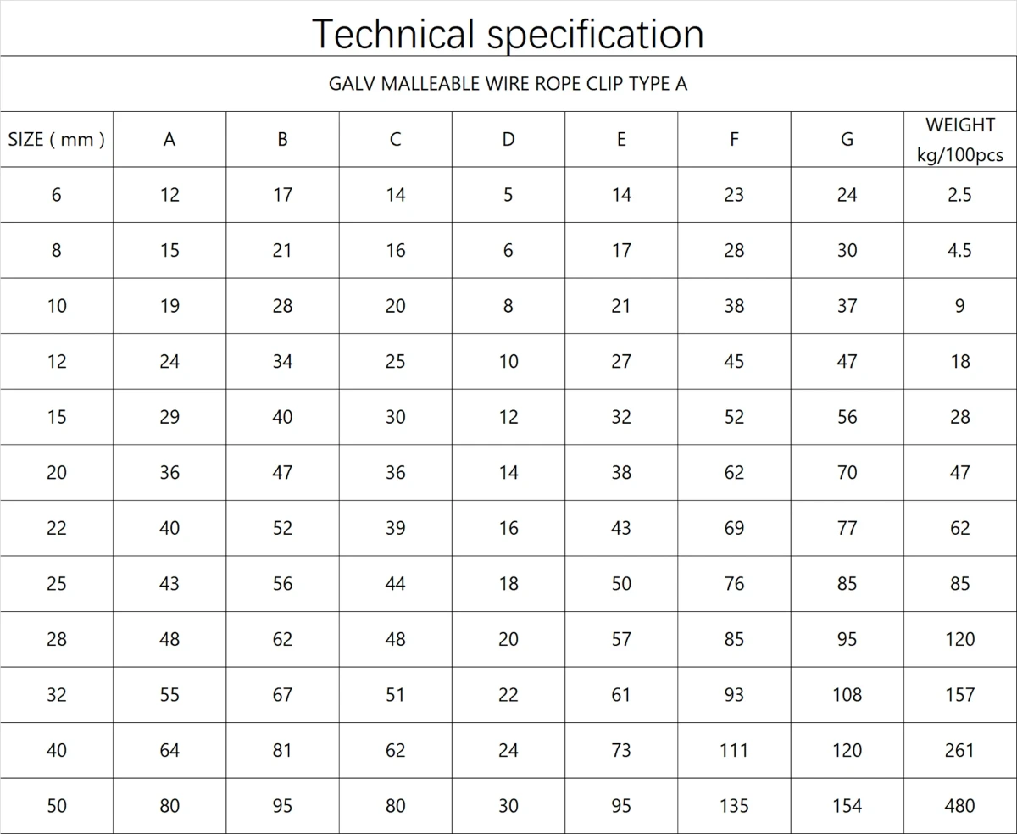Click the Technical specification title

click(508, 34)
